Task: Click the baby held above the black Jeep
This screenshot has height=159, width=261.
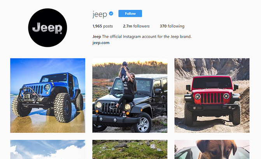Action: (124, 70)
